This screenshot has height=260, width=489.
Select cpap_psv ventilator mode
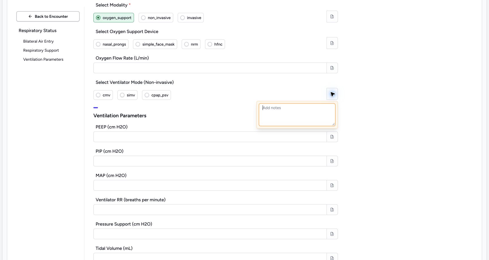pos(156,95)
